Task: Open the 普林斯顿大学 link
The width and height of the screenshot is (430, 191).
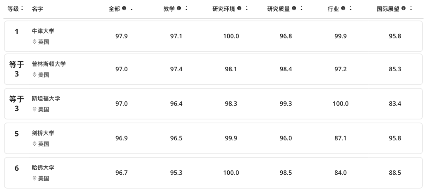Action: click(x=49, y=64)
